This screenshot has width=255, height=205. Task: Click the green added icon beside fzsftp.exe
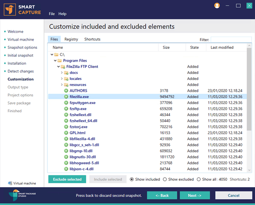click(66, 109)
